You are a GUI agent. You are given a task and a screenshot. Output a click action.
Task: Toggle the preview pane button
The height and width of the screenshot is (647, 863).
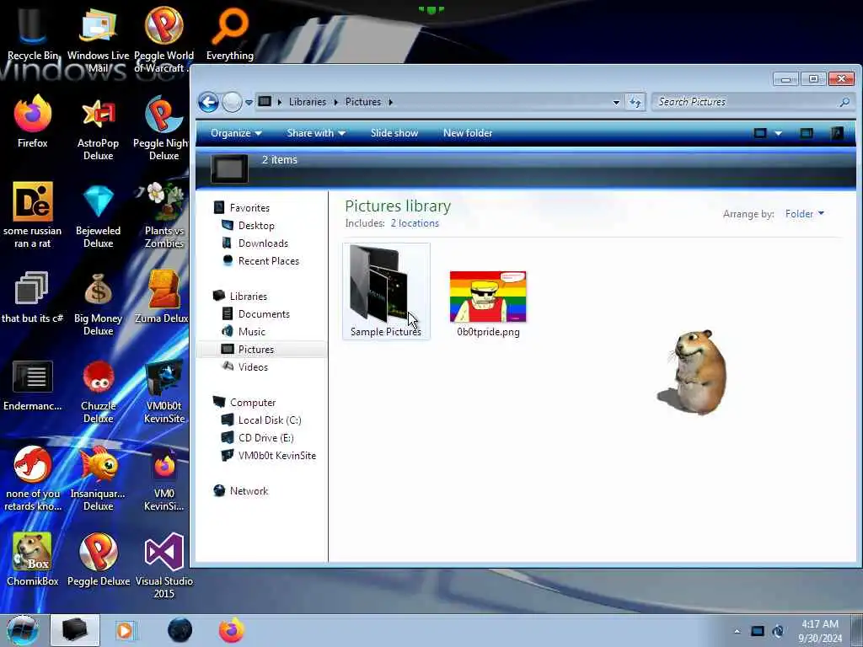(807, 133)
